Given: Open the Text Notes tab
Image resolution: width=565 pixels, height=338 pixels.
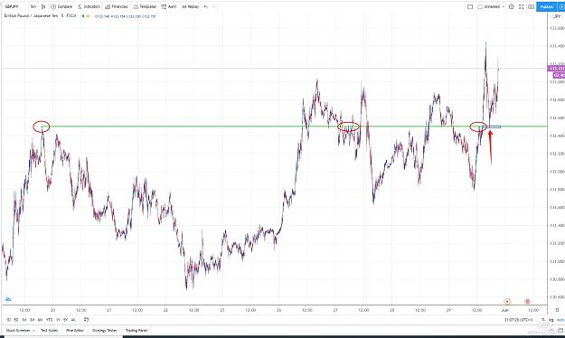Looking at the screenshot, I should coord(49,330).
